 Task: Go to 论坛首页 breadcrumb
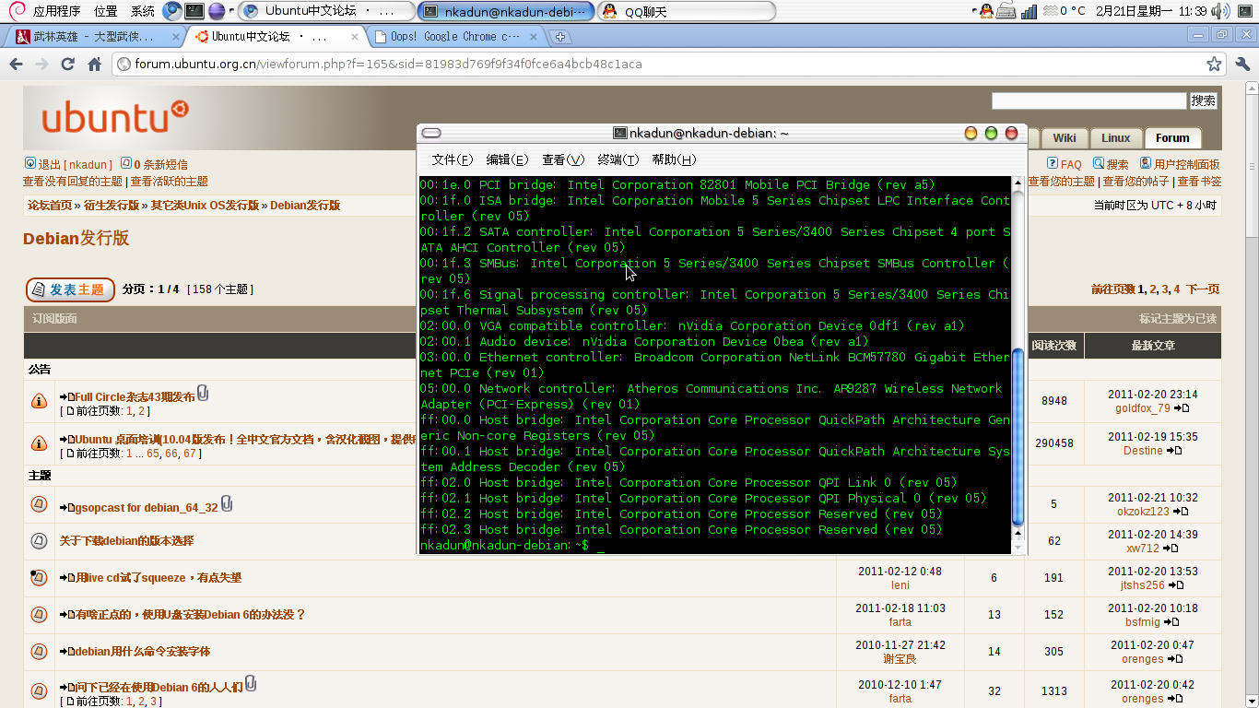(x=50, y=206)
